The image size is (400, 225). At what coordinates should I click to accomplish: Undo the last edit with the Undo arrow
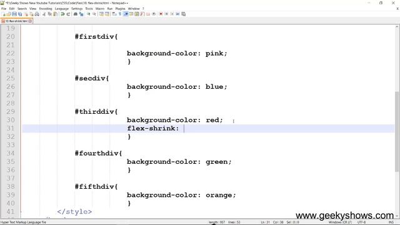[x=62, y=14]
